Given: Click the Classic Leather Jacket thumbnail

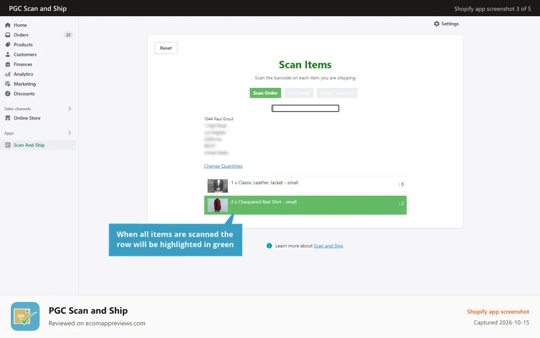Looking at the screenshot, I should (217, 186).
